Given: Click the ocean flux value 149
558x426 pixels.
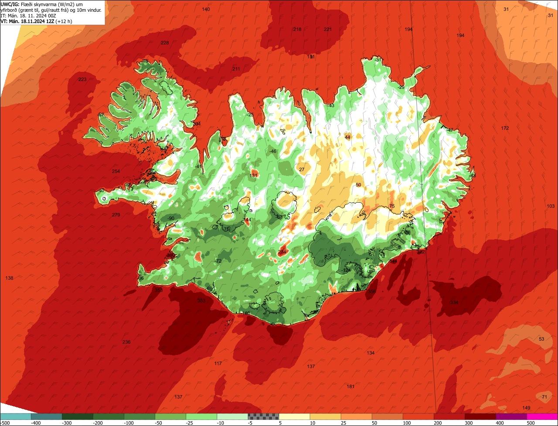Looking at the screenshot, I should [526, 408].
